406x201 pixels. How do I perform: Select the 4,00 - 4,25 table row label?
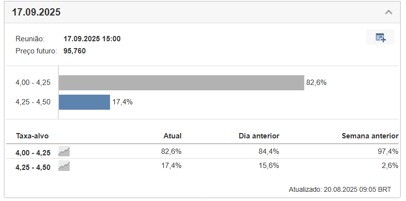(33, 153)
